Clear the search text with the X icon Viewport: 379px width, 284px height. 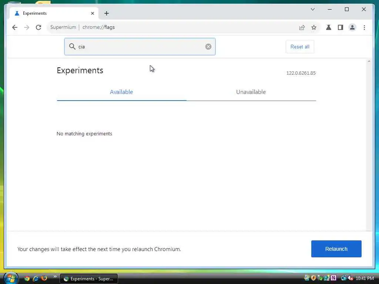point(208,47)
